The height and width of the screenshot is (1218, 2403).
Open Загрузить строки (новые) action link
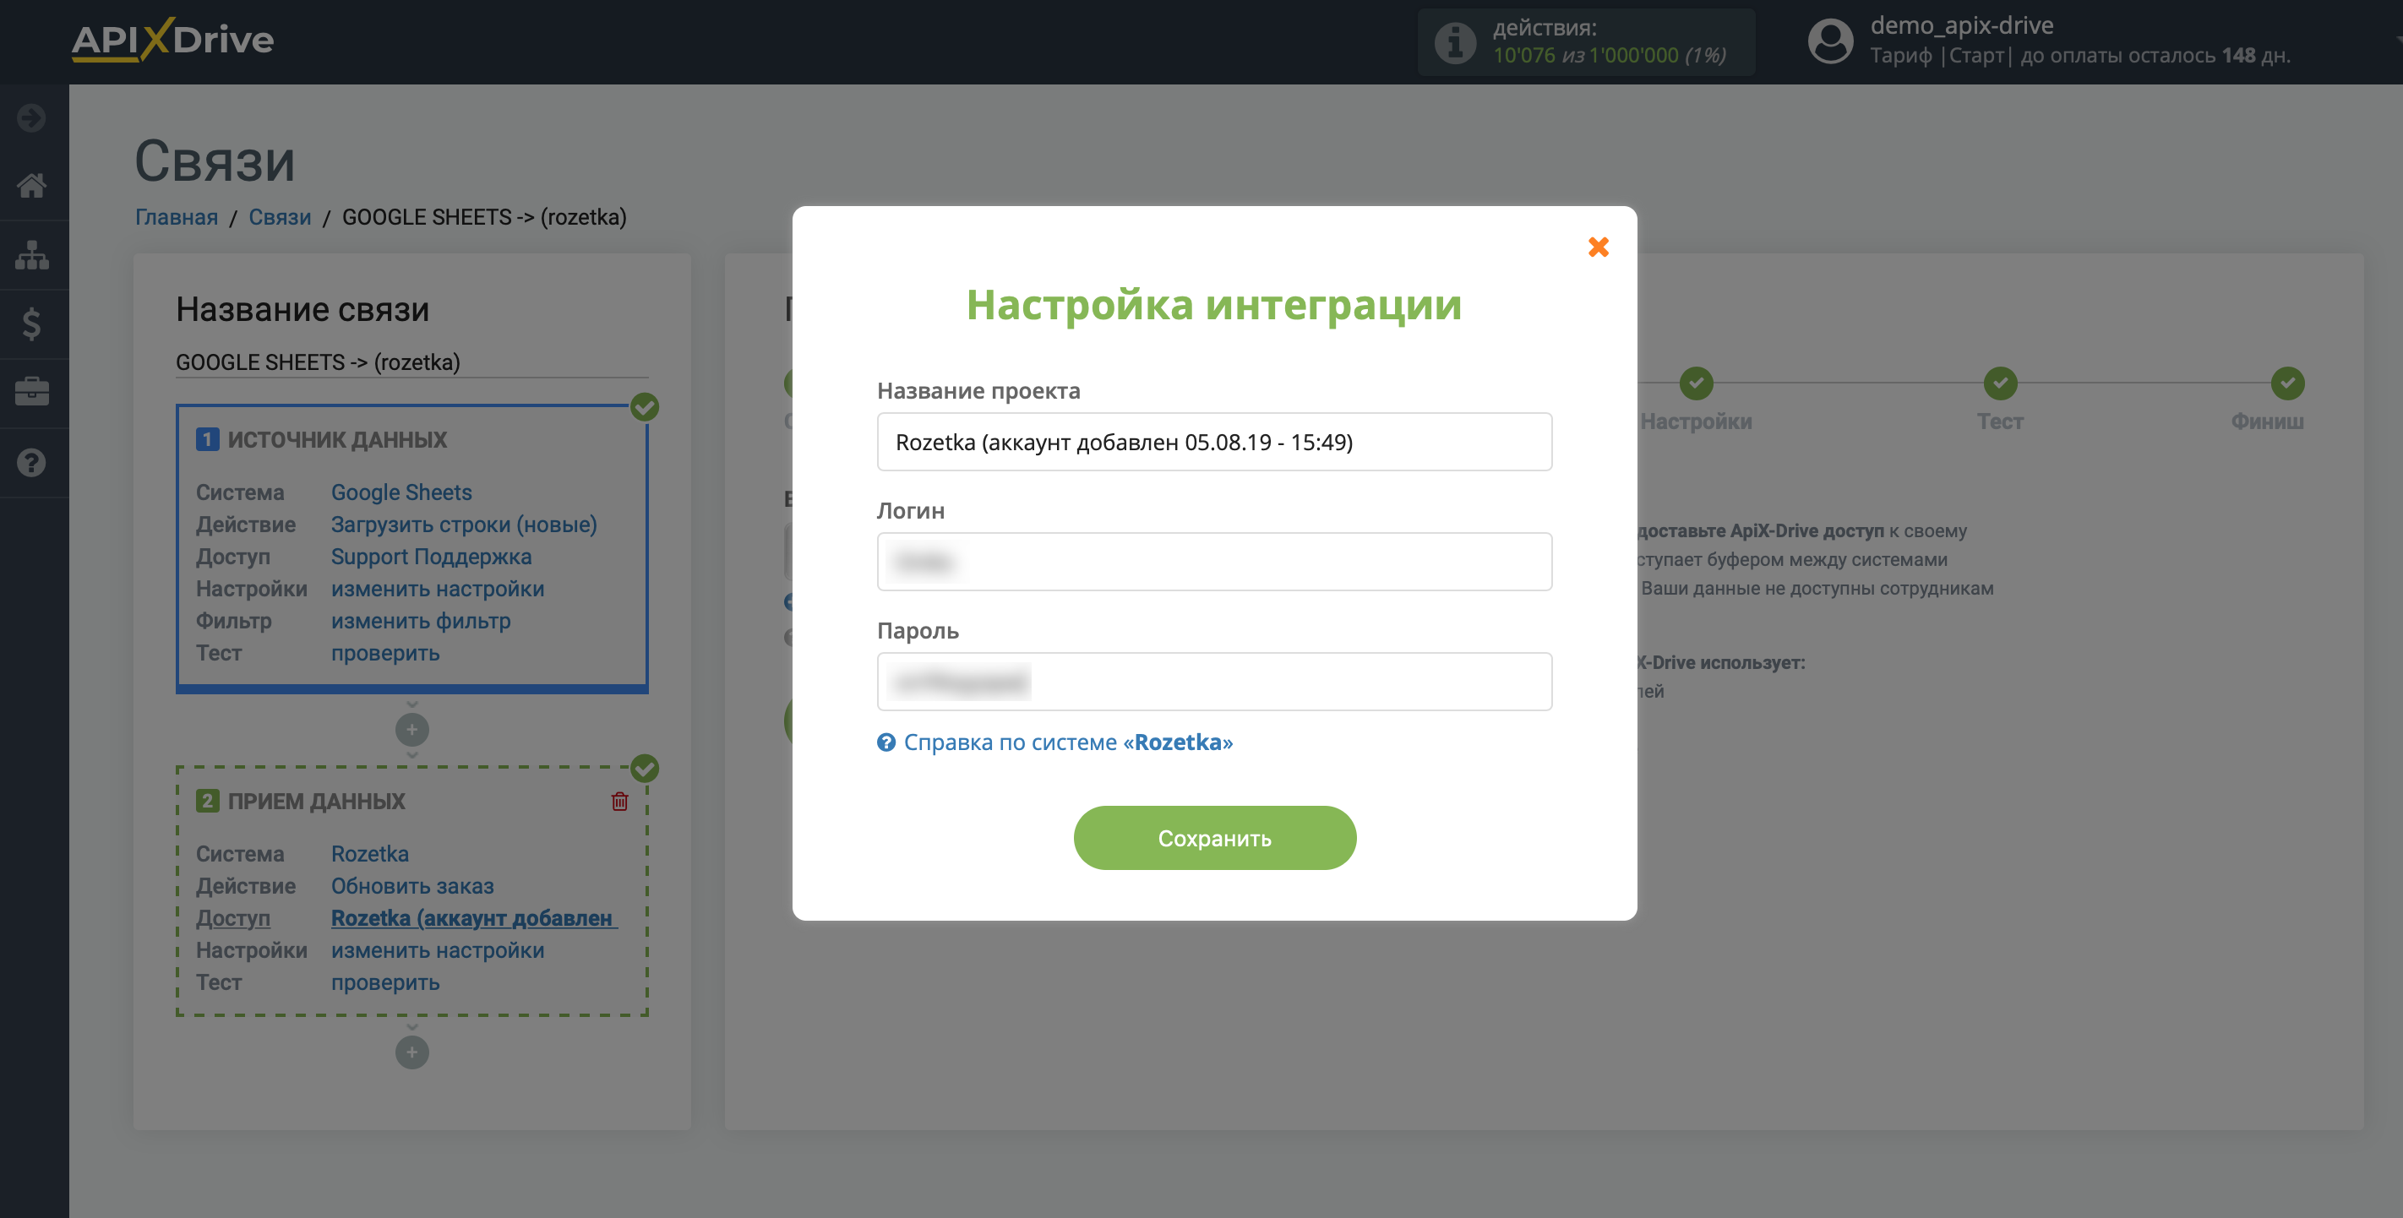[464, 525]
